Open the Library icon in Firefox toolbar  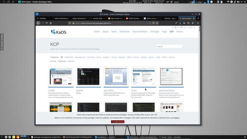coord(184,23)
